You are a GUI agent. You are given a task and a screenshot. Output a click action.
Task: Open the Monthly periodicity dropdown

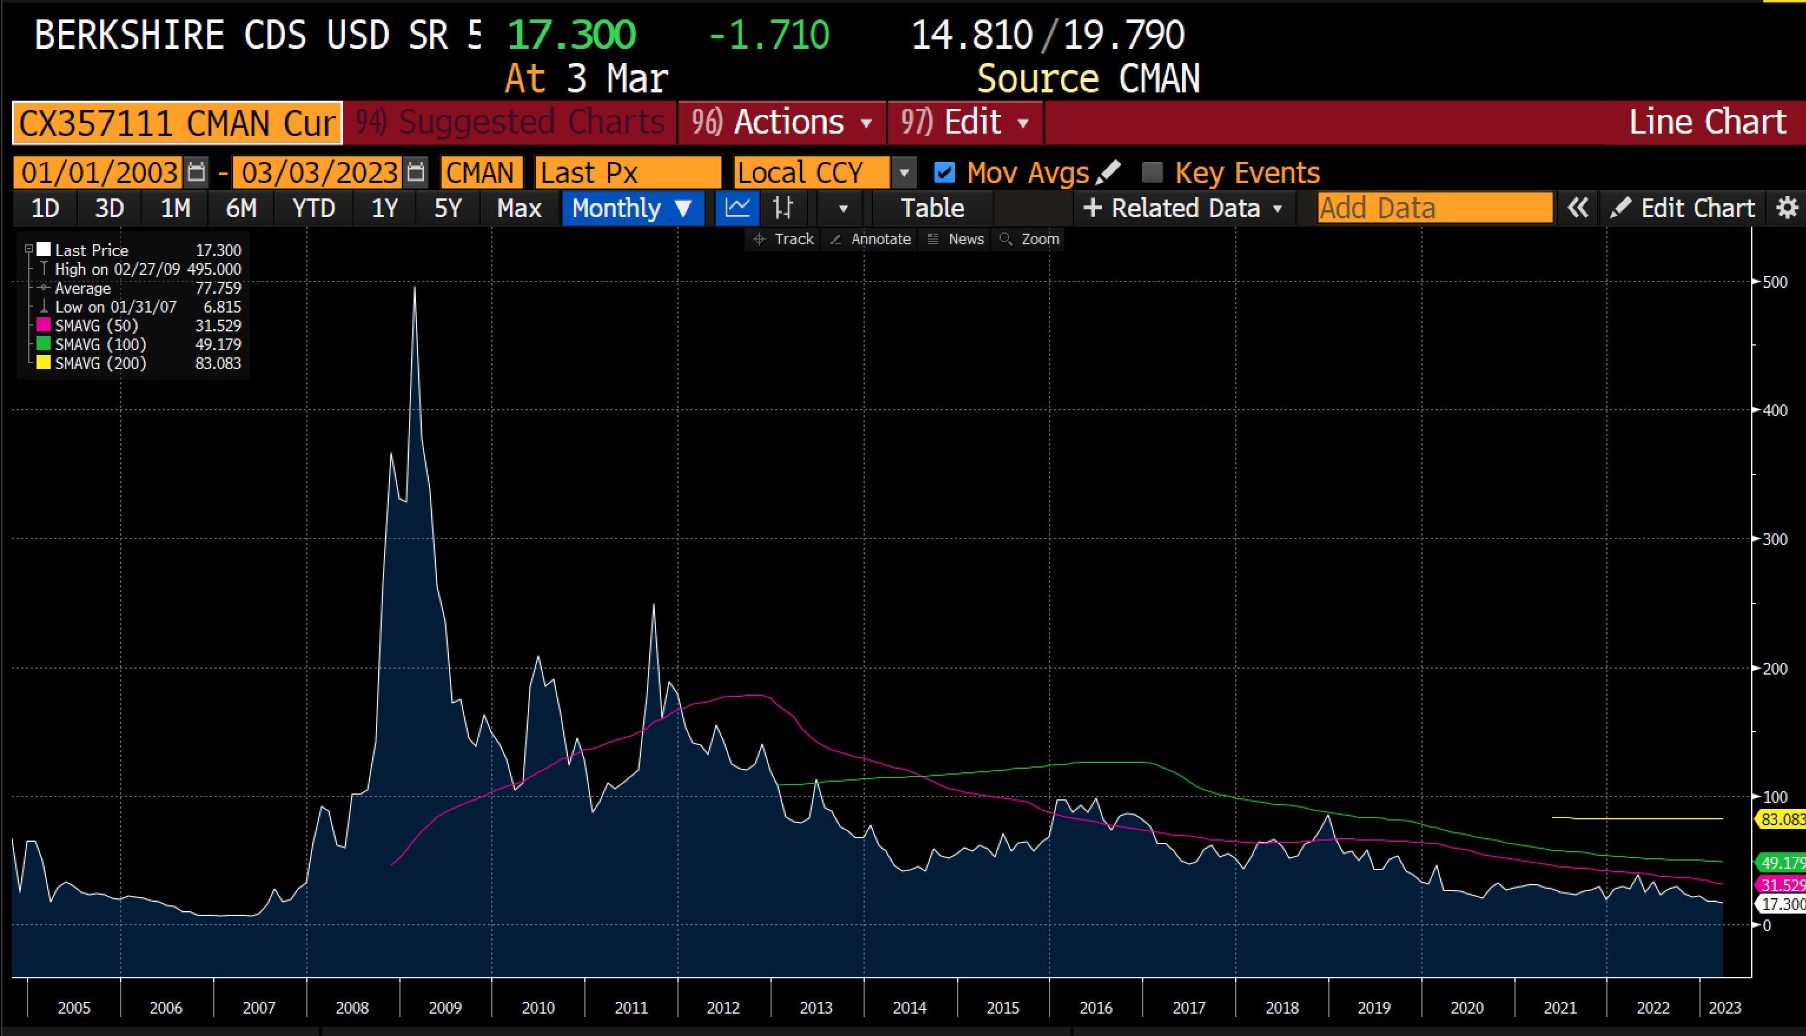(x=631, y=208)
